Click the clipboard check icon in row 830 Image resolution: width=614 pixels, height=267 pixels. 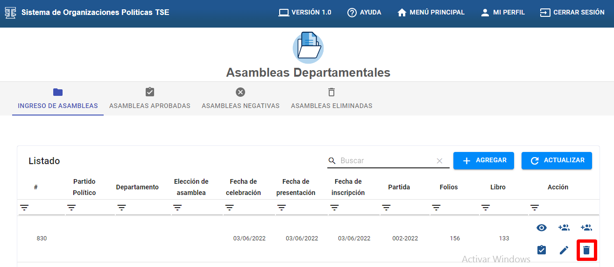coord(541,250)
